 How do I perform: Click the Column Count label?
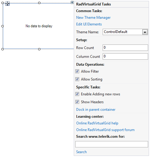pyautogui.click(x=88, y=57)
